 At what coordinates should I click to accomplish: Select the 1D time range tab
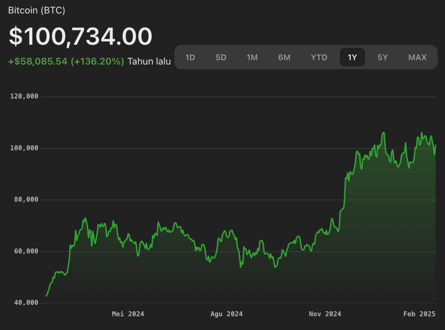click(x=190, y=57)
